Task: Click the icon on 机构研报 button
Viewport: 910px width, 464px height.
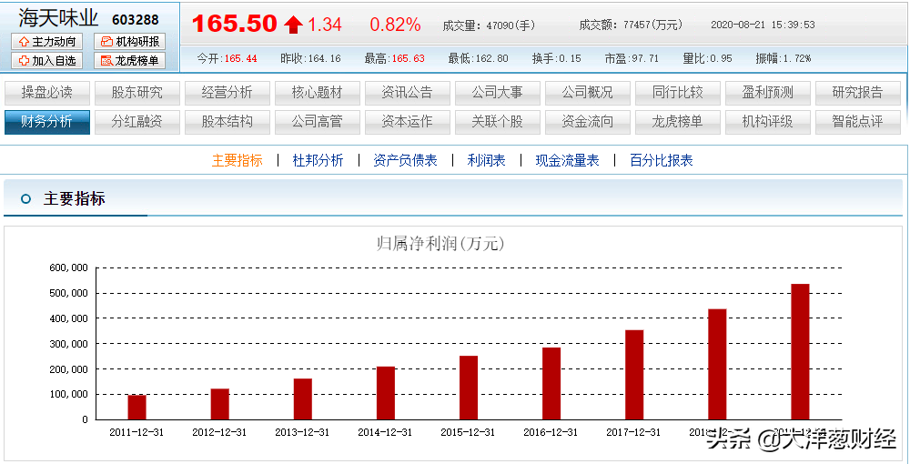Action: (x=106, y=42)
